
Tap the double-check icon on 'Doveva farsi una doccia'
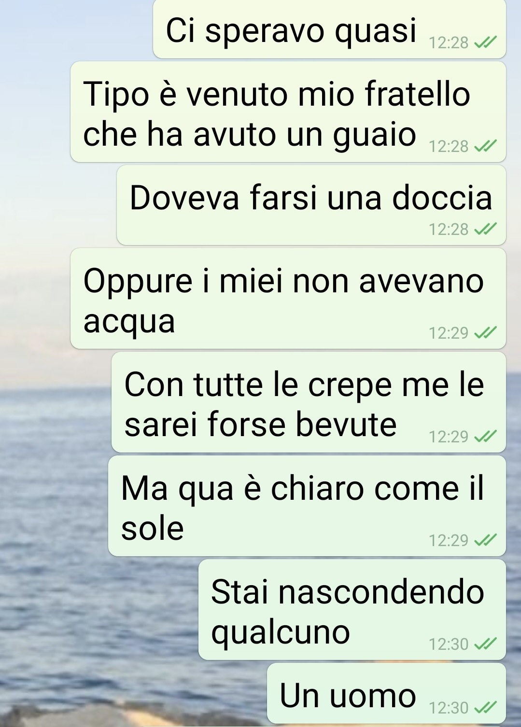(x=485, y=230)
